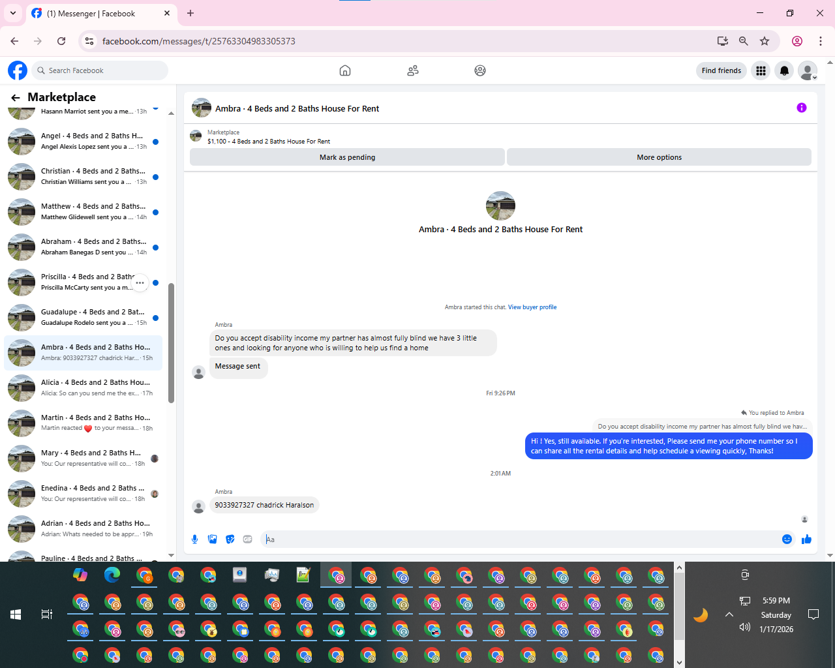Send a thumbs-up like
The height and width of the screenshot is (668, 835).
[806, 539]
